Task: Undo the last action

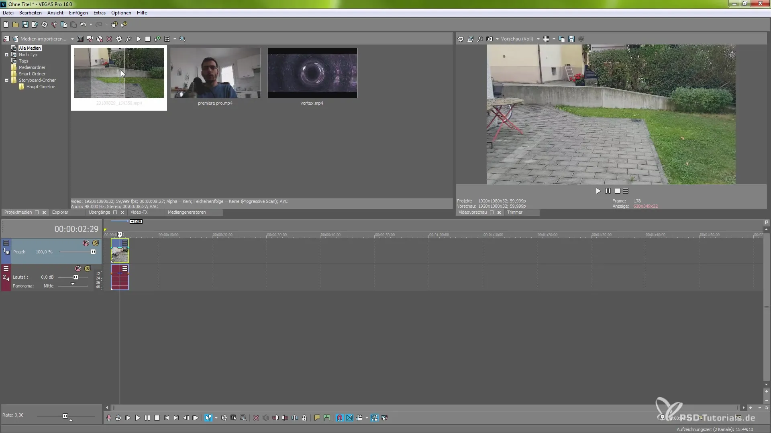Action: (x=83, y=25)
